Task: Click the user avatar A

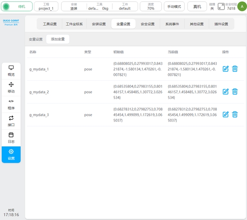Action: click(242, 6)
